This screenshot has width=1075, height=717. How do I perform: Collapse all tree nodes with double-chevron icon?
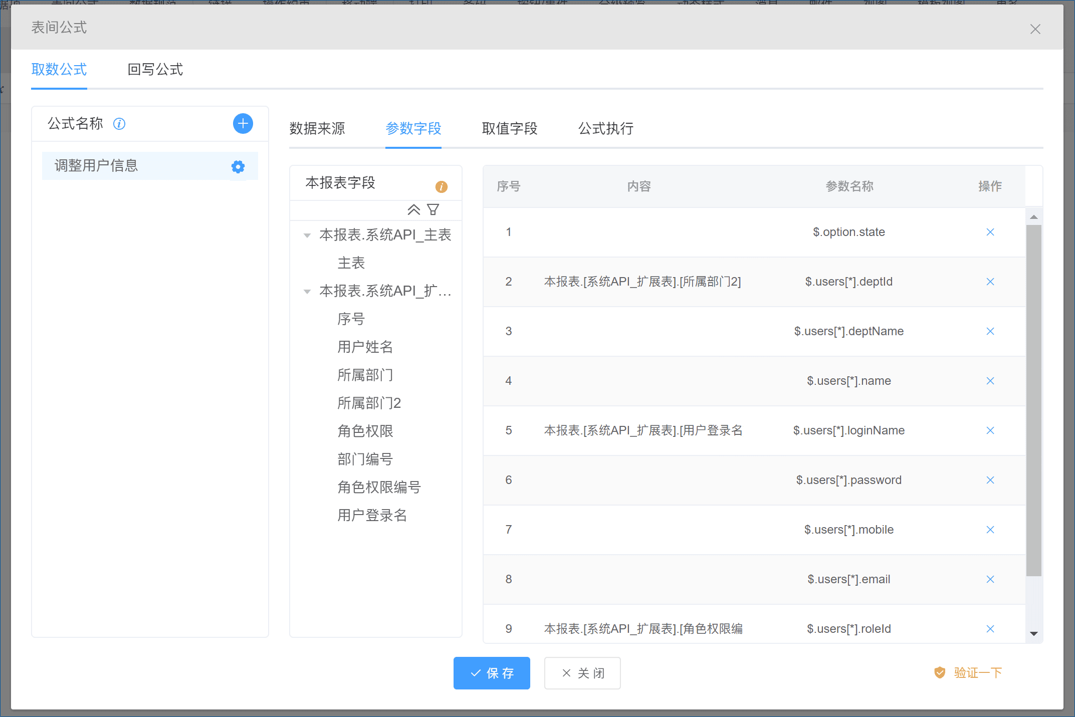pos(414,209)
